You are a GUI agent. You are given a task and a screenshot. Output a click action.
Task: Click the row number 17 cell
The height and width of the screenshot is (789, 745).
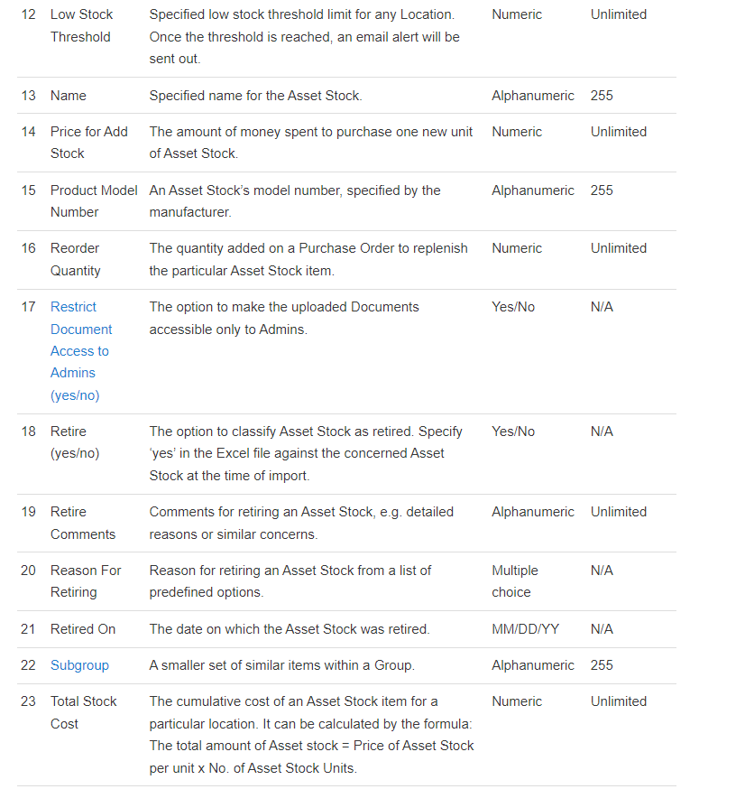(x=28, y=307)
